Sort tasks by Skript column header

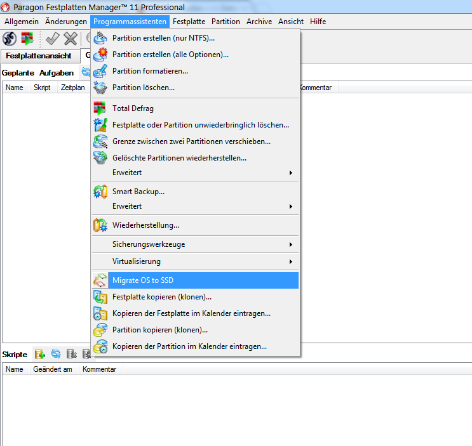[x=43, y=88]
